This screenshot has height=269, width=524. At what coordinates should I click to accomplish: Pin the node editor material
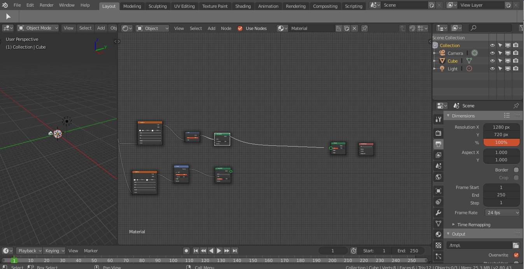pos(365,28)
